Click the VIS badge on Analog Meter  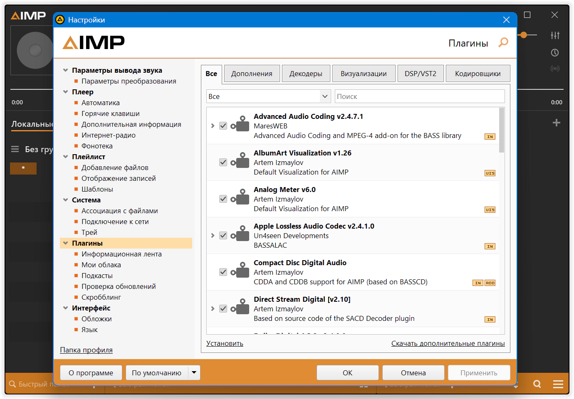tap(490, 210)
